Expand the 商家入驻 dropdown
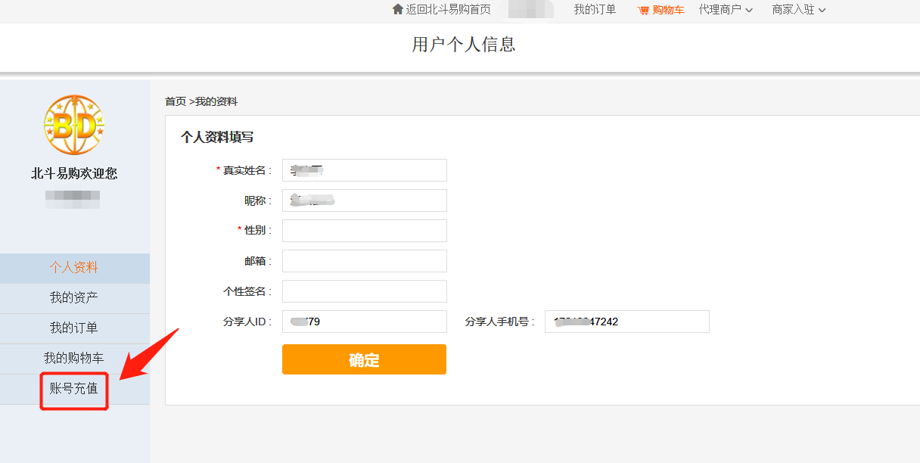 pyautogui.click(x=798, y=10)
